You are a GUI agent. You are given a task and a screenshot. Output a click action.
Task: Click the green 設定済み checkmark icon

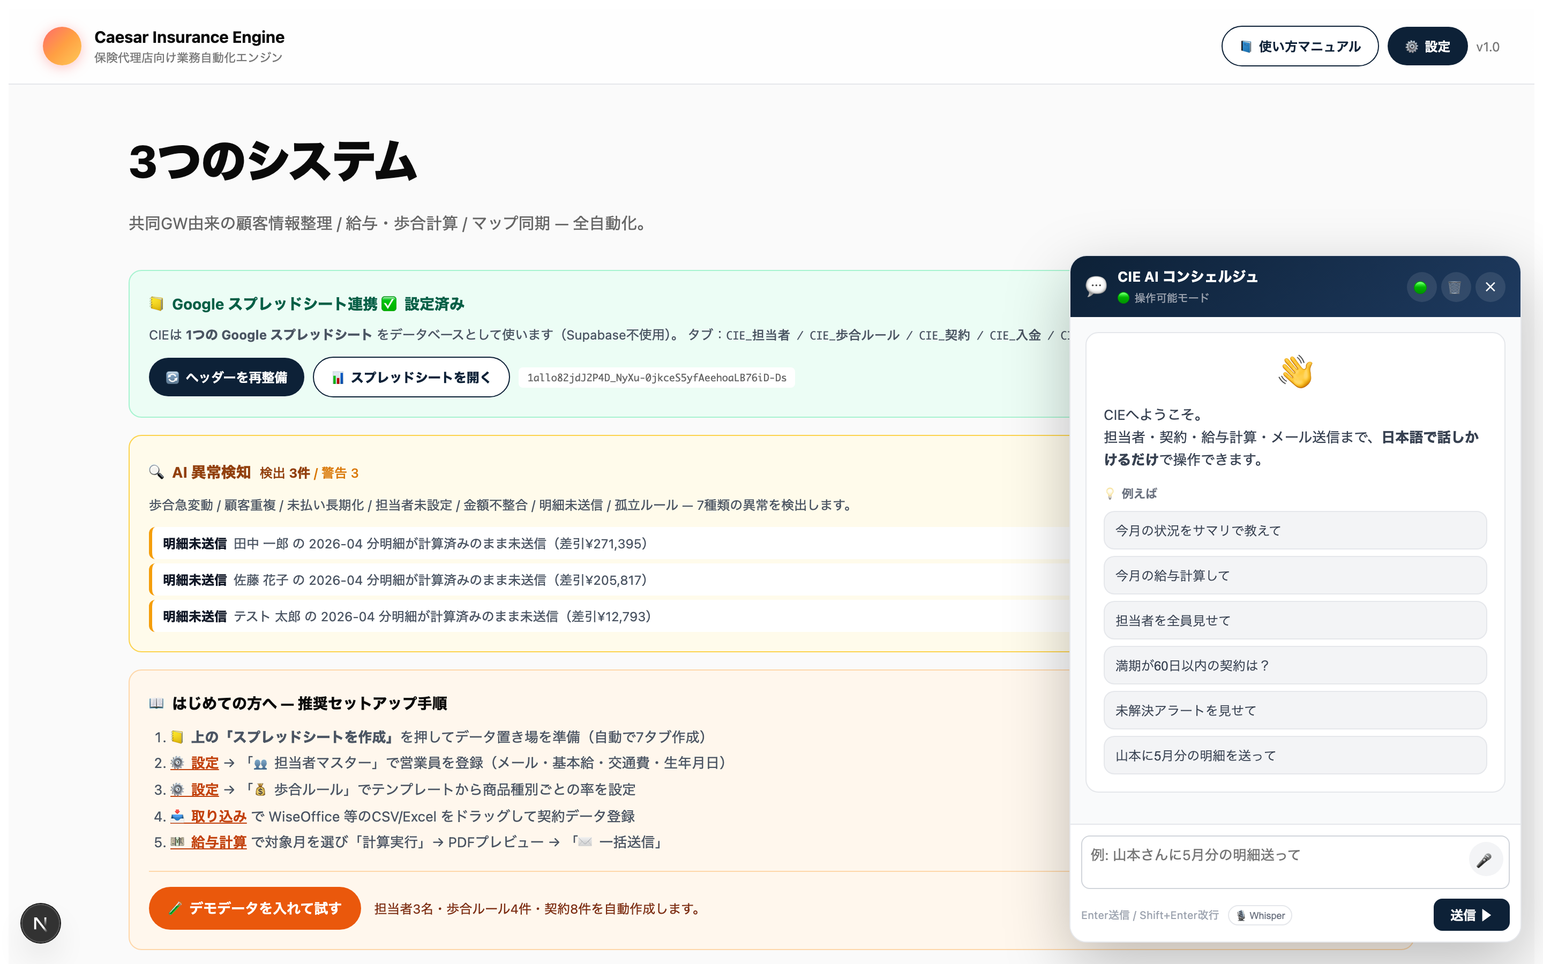(x=389, y=304)
